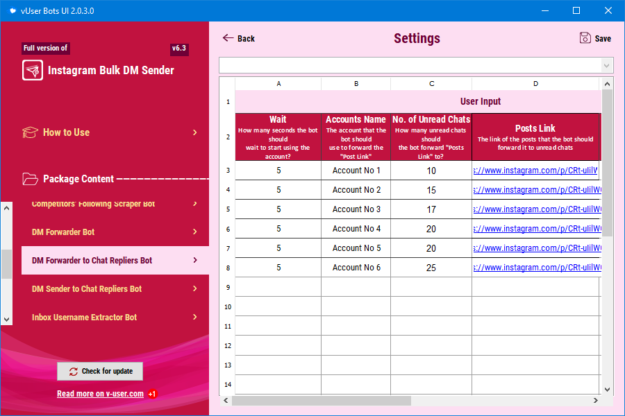Screen dimensions: 625x416
Task: Click the spreadsheet vertical scrollbar thumb
Action: tap(607, 163)
